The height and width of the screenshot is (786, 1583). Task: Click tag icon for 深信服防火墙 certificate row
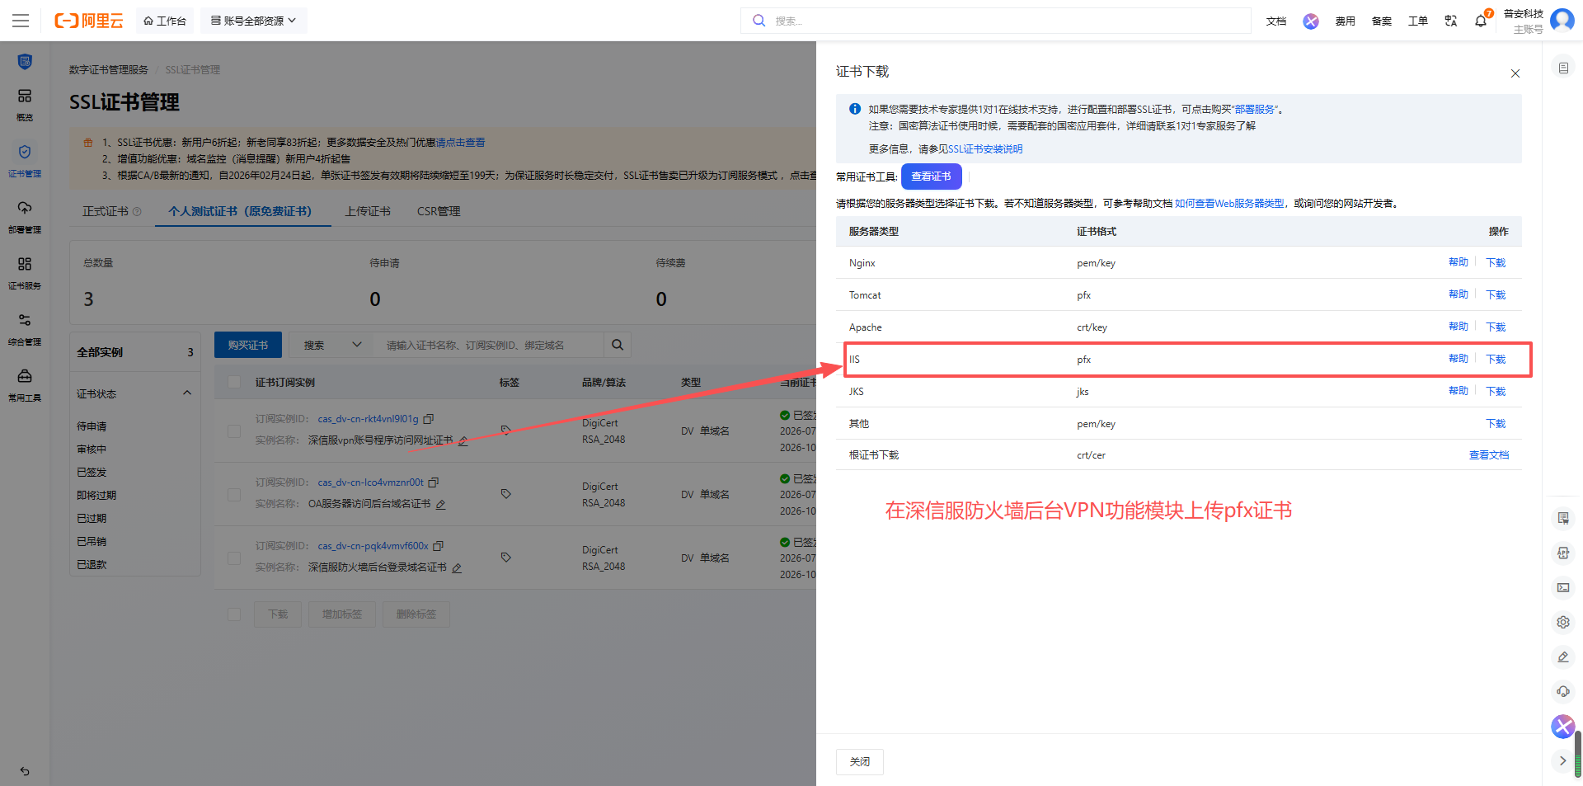point(506,557)
